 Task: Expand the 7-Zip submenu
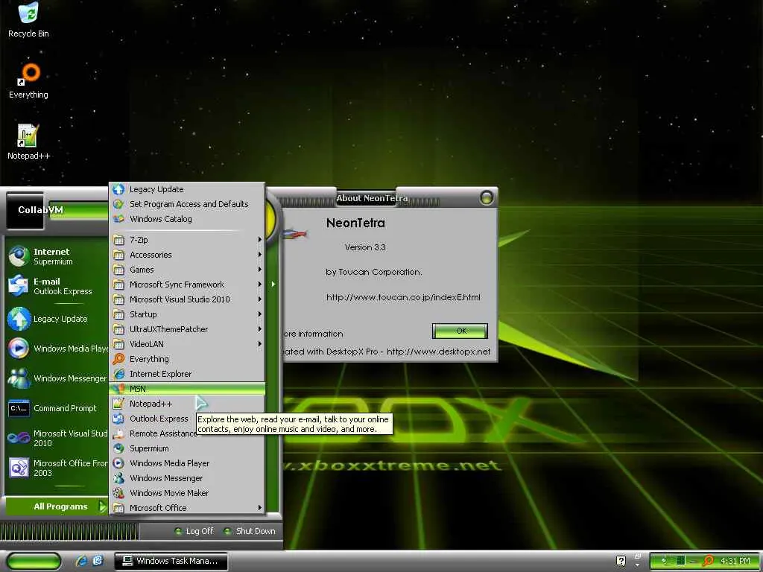pyautogui.click(x=187, y=240)
